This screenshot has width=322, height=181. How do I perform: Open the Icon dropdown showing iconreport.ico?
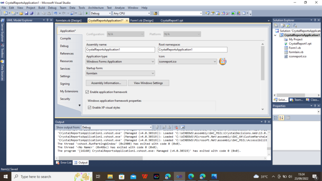coord(187,62)
